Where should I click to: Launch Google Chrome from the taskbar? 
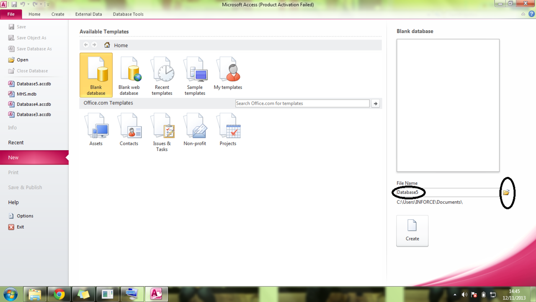coord(59,294)
